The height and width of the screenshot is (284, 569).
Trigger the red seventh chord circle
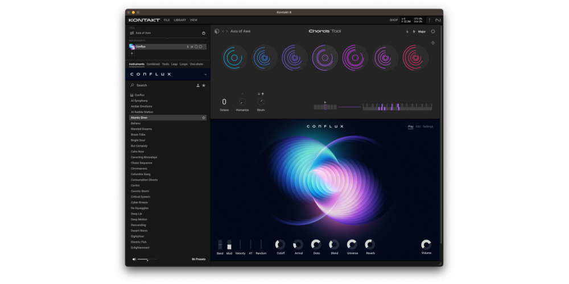(x=415, y=57)
